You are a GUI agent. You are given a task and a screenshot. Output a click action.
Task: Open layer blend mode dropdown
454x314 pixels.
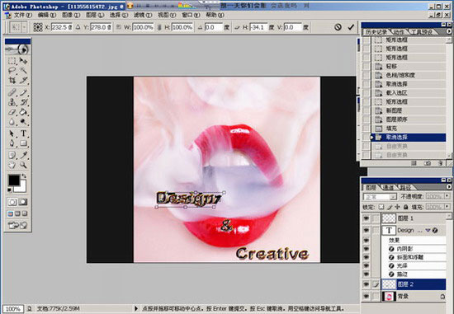tap(393, 197)
